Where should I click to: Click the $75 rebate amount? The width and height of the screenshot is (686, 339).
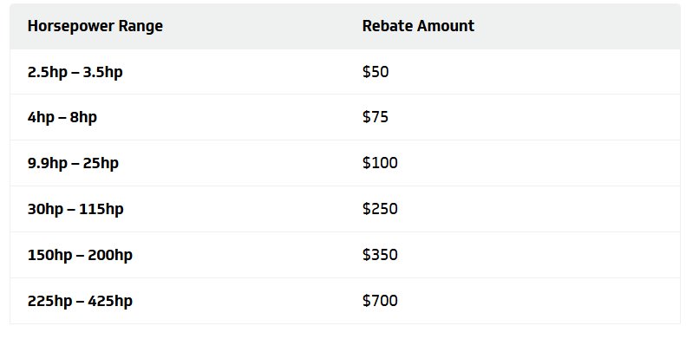pyautogui.click(x=376, y=117)
